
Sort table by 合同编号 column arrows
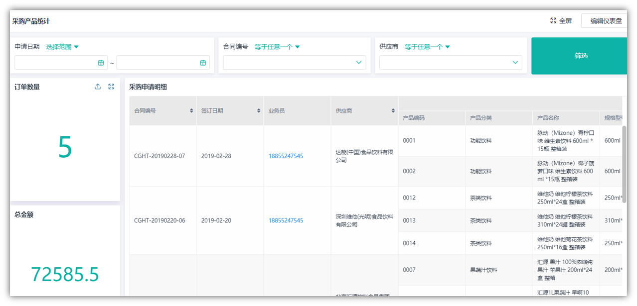[191, 110]
